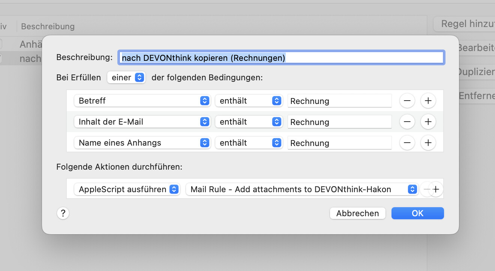Add condition after Inhalt der E-Mail row
Image resolution: width=495 pixels, height=271 pixels.
428,122
